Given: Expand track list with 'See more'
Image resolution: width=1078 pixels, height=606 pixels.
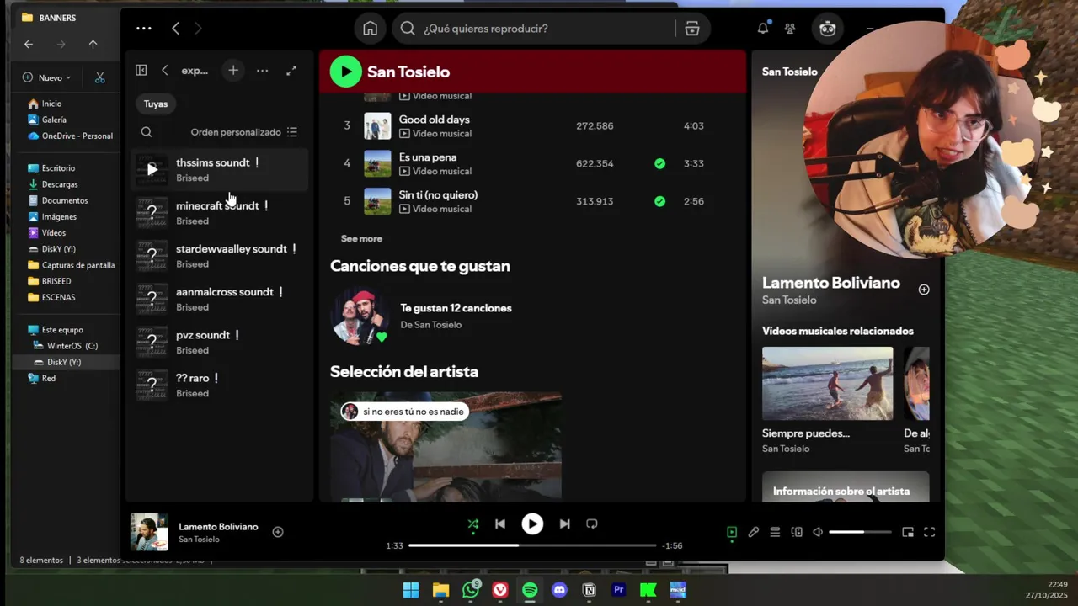Looking at the screenshot, I should (x=361, y=238).
